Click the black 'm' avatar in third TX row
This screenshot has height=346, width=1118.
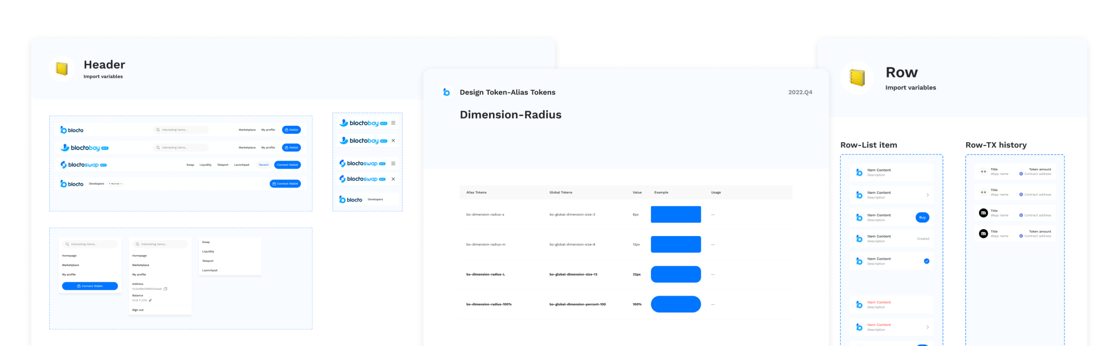(983, 213)
